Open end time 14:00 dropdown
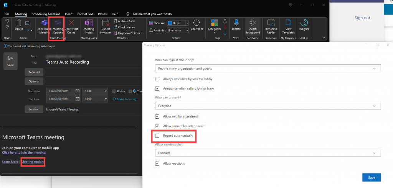 [106, 99]
